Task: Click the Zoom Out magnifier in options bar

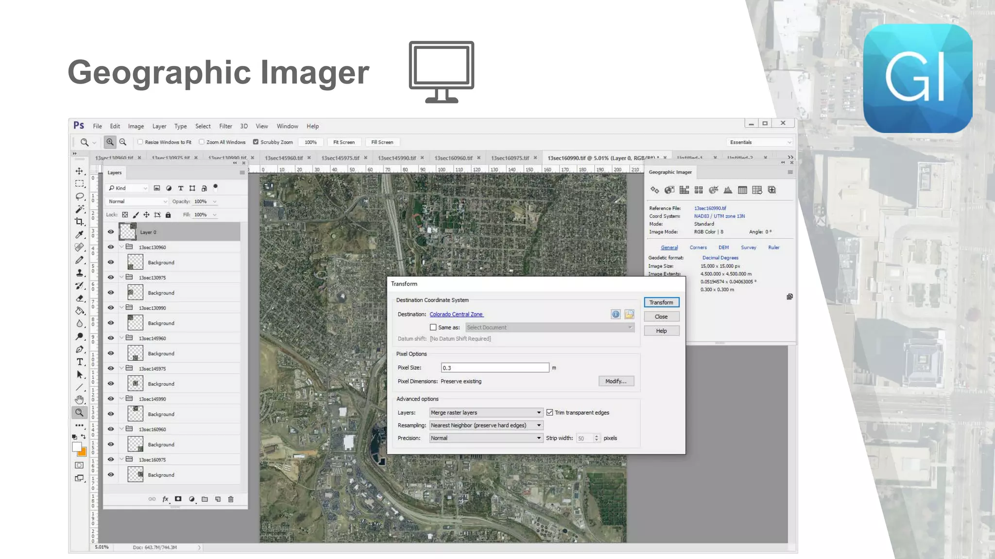Action: click(123, 142)
